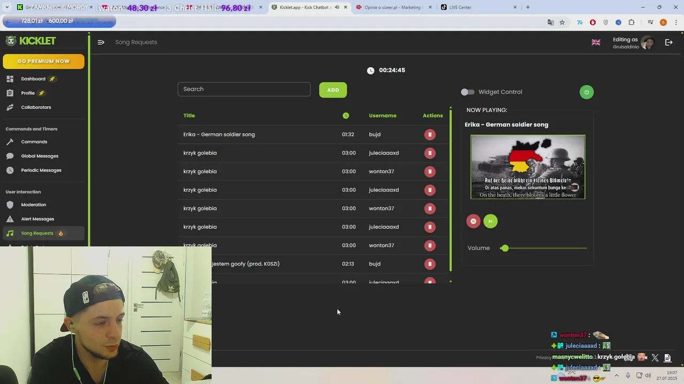
Task: Click the song list scroll-up arrow
Action: point(450,108)
